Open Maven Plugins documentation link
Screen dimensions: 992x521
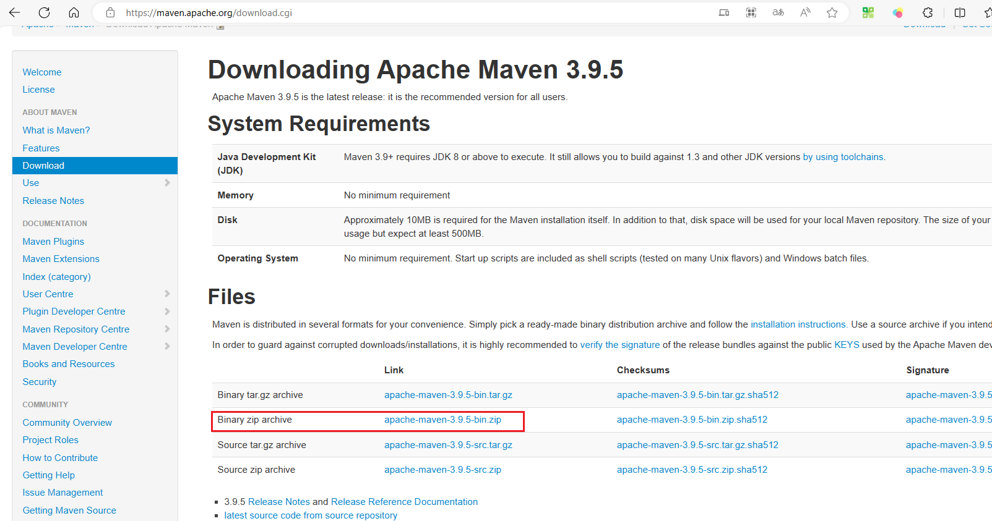[x=53, y=242]
